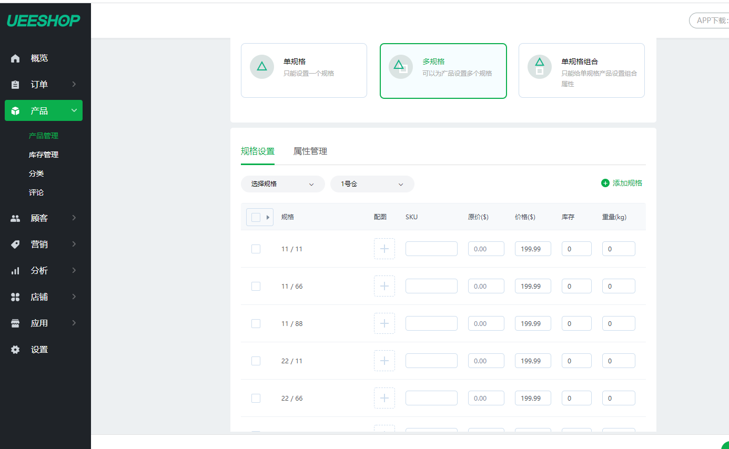Add image for the 11 / 11 spec
This screenshot has width=729, height=449.
pyautogui.click(x=384, y=249)
